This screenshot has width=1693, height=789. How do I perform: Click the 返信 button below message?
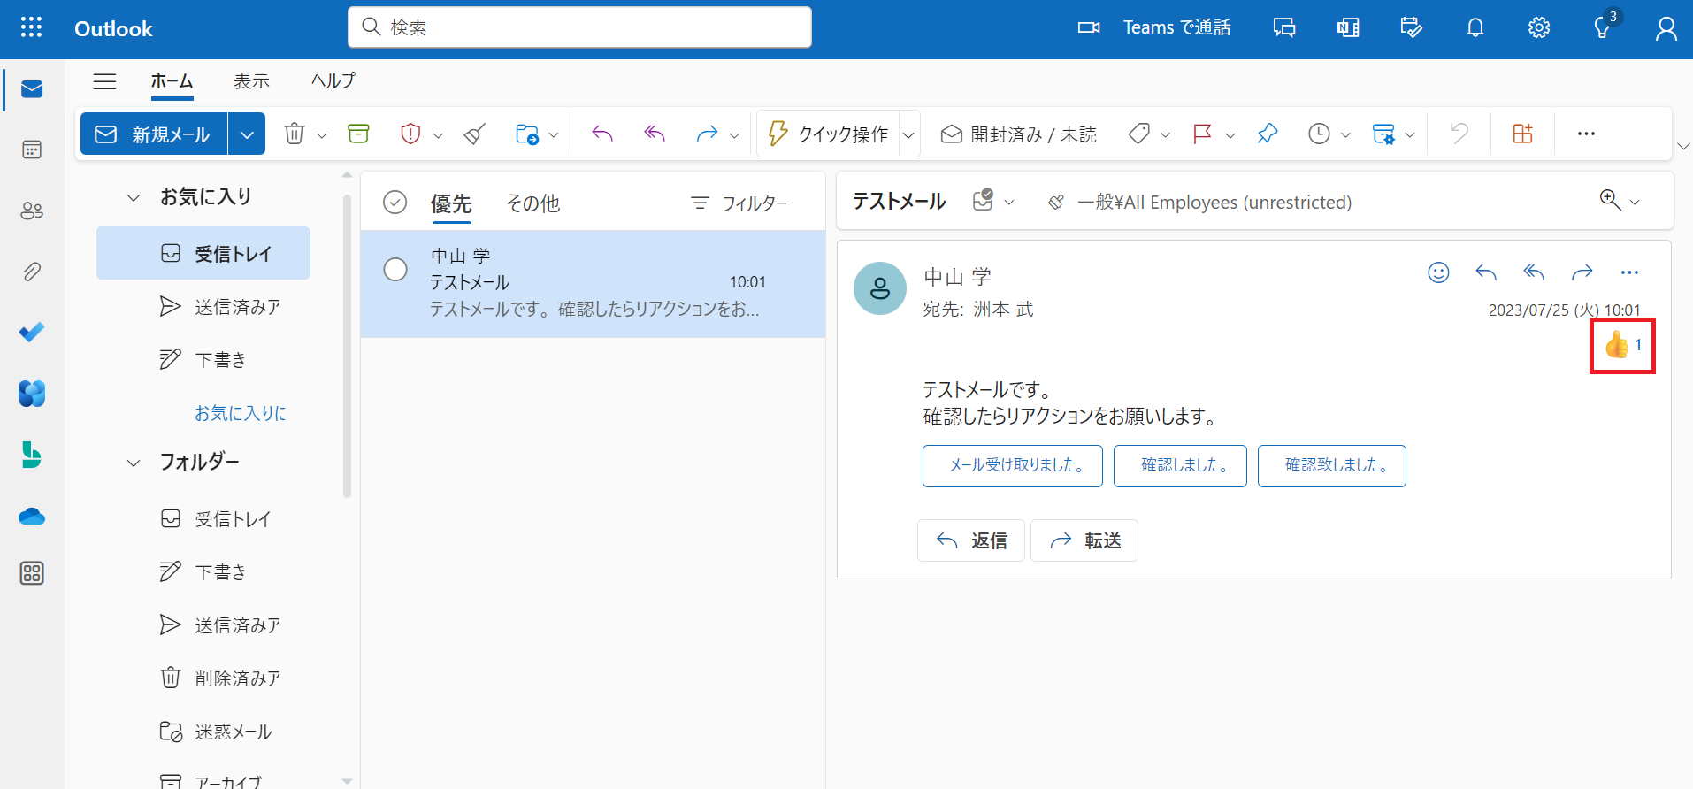coord(971,540)
